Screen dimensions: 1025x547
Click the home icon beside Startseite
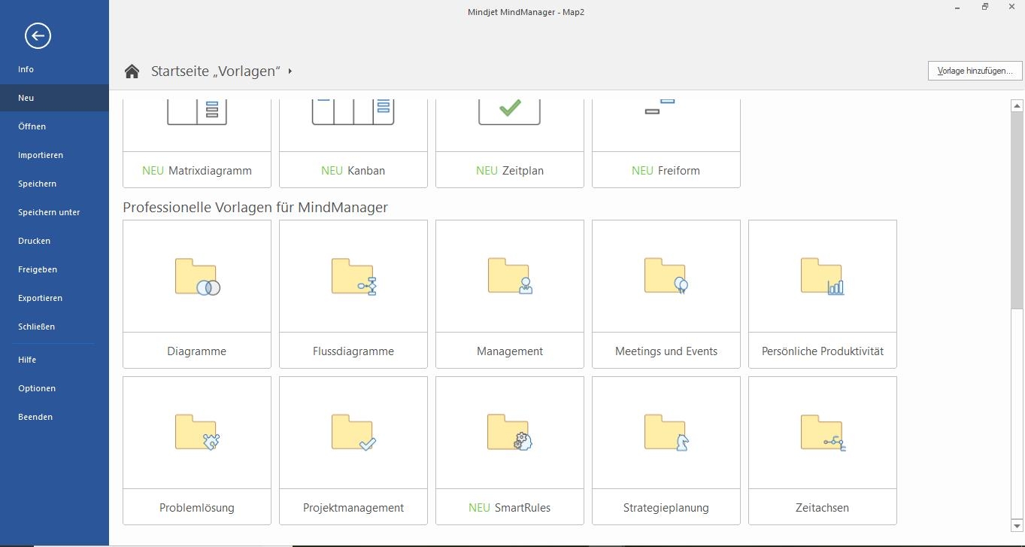pyautogui.click(x=132, y=71)
